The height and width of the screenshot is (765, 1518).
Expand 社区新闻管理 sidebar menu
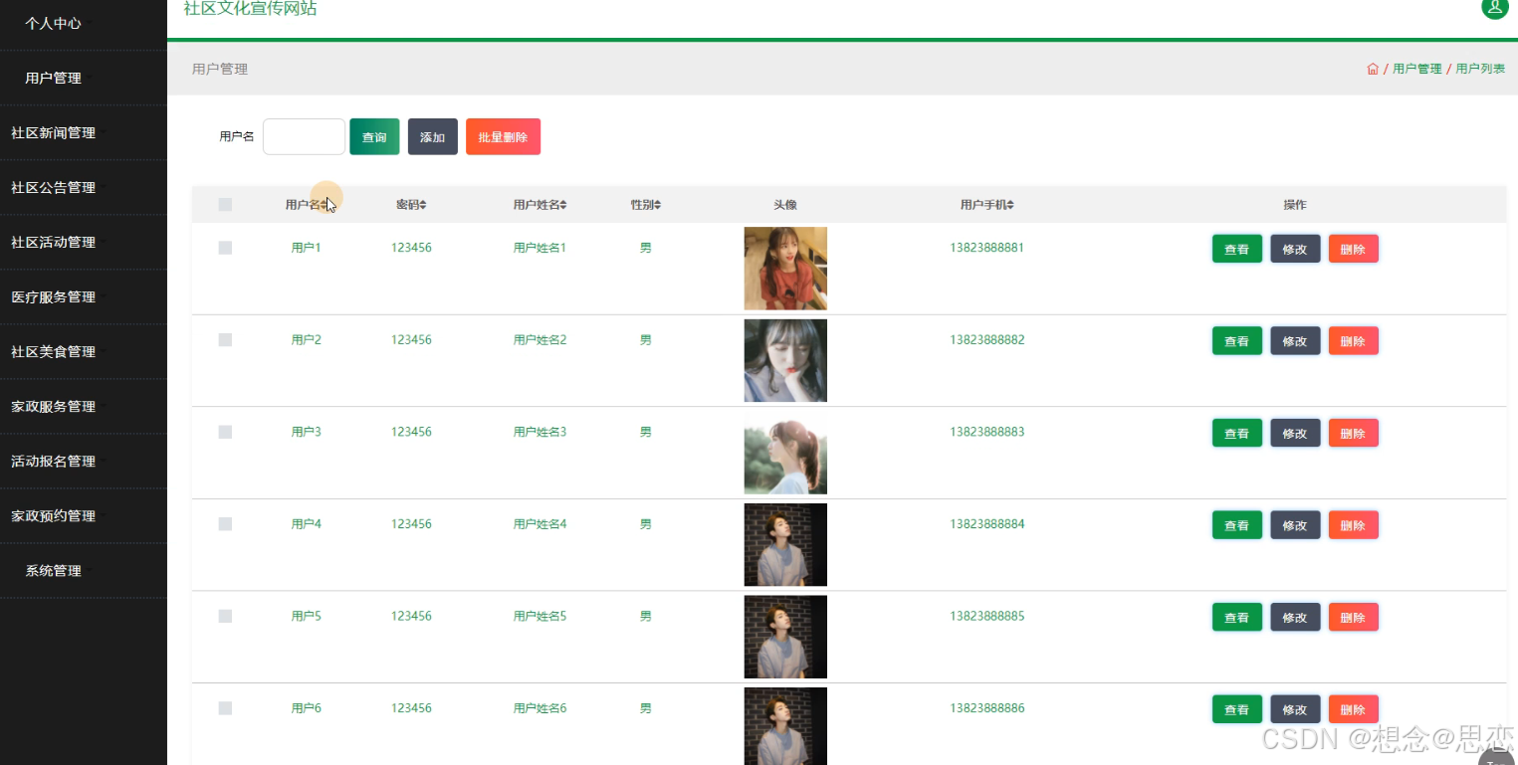(x=84, y=132)
